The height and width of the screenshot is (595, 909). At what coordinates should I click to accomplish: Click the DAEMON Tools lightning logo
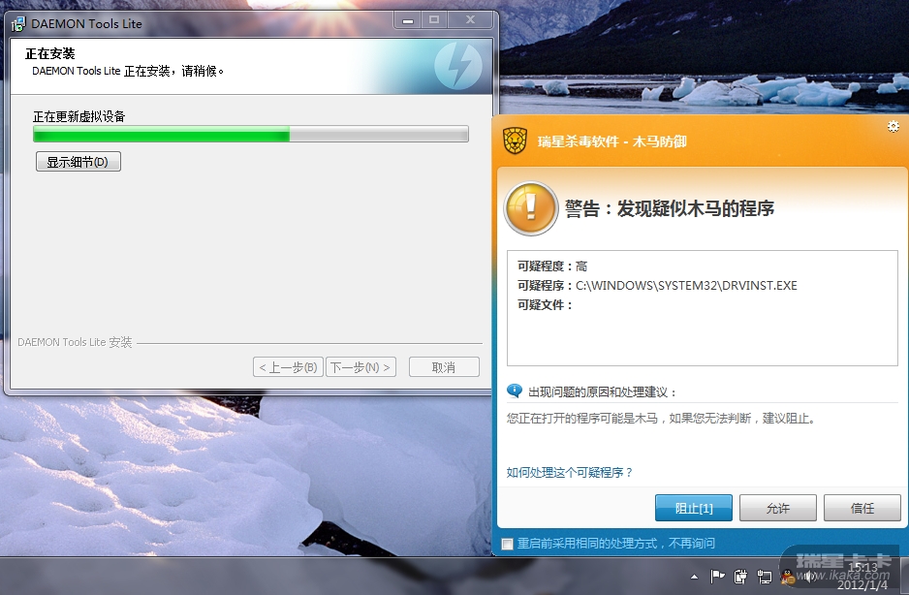point(458,66)
